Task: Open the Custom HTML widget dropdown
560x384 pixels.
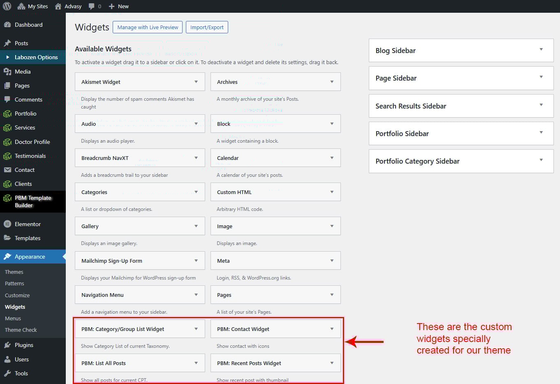Action: coord(332,192)
